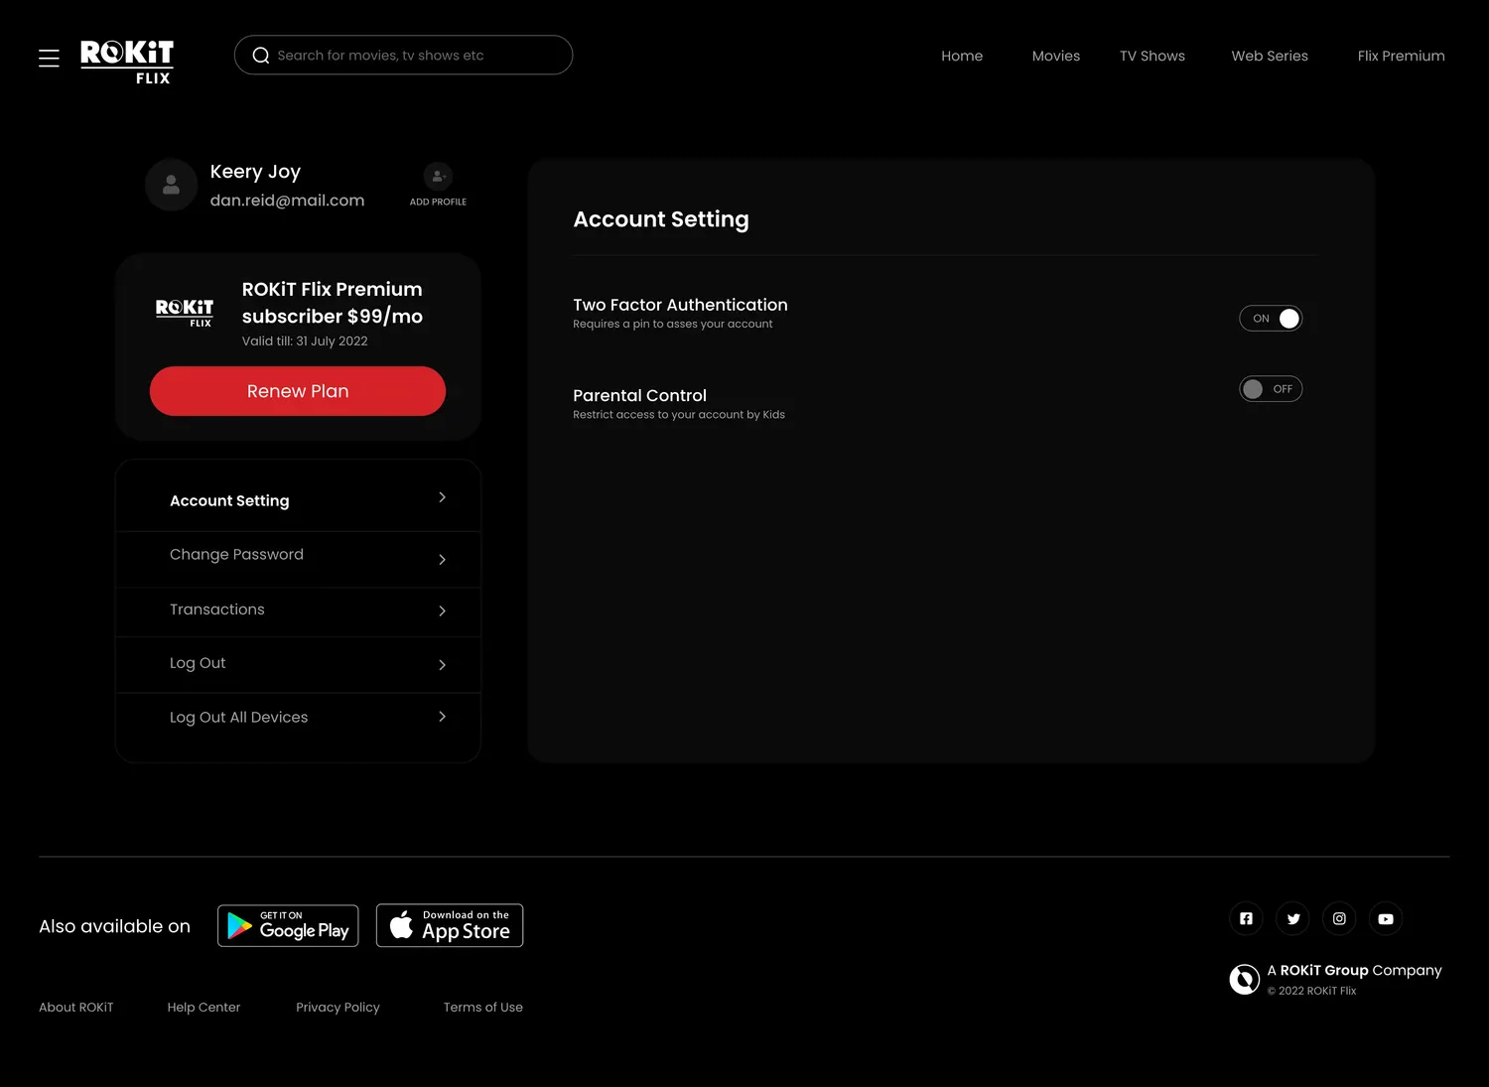
Task: Expand Change Password chevron arrow
Action: pyautogui.click(x=443, y=560)
